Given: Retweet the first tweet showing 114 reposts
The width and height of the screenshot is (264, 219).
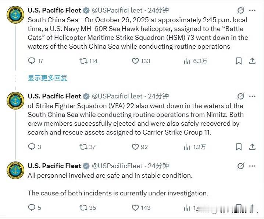Looking at the screenshot, I should coord(83,61).
